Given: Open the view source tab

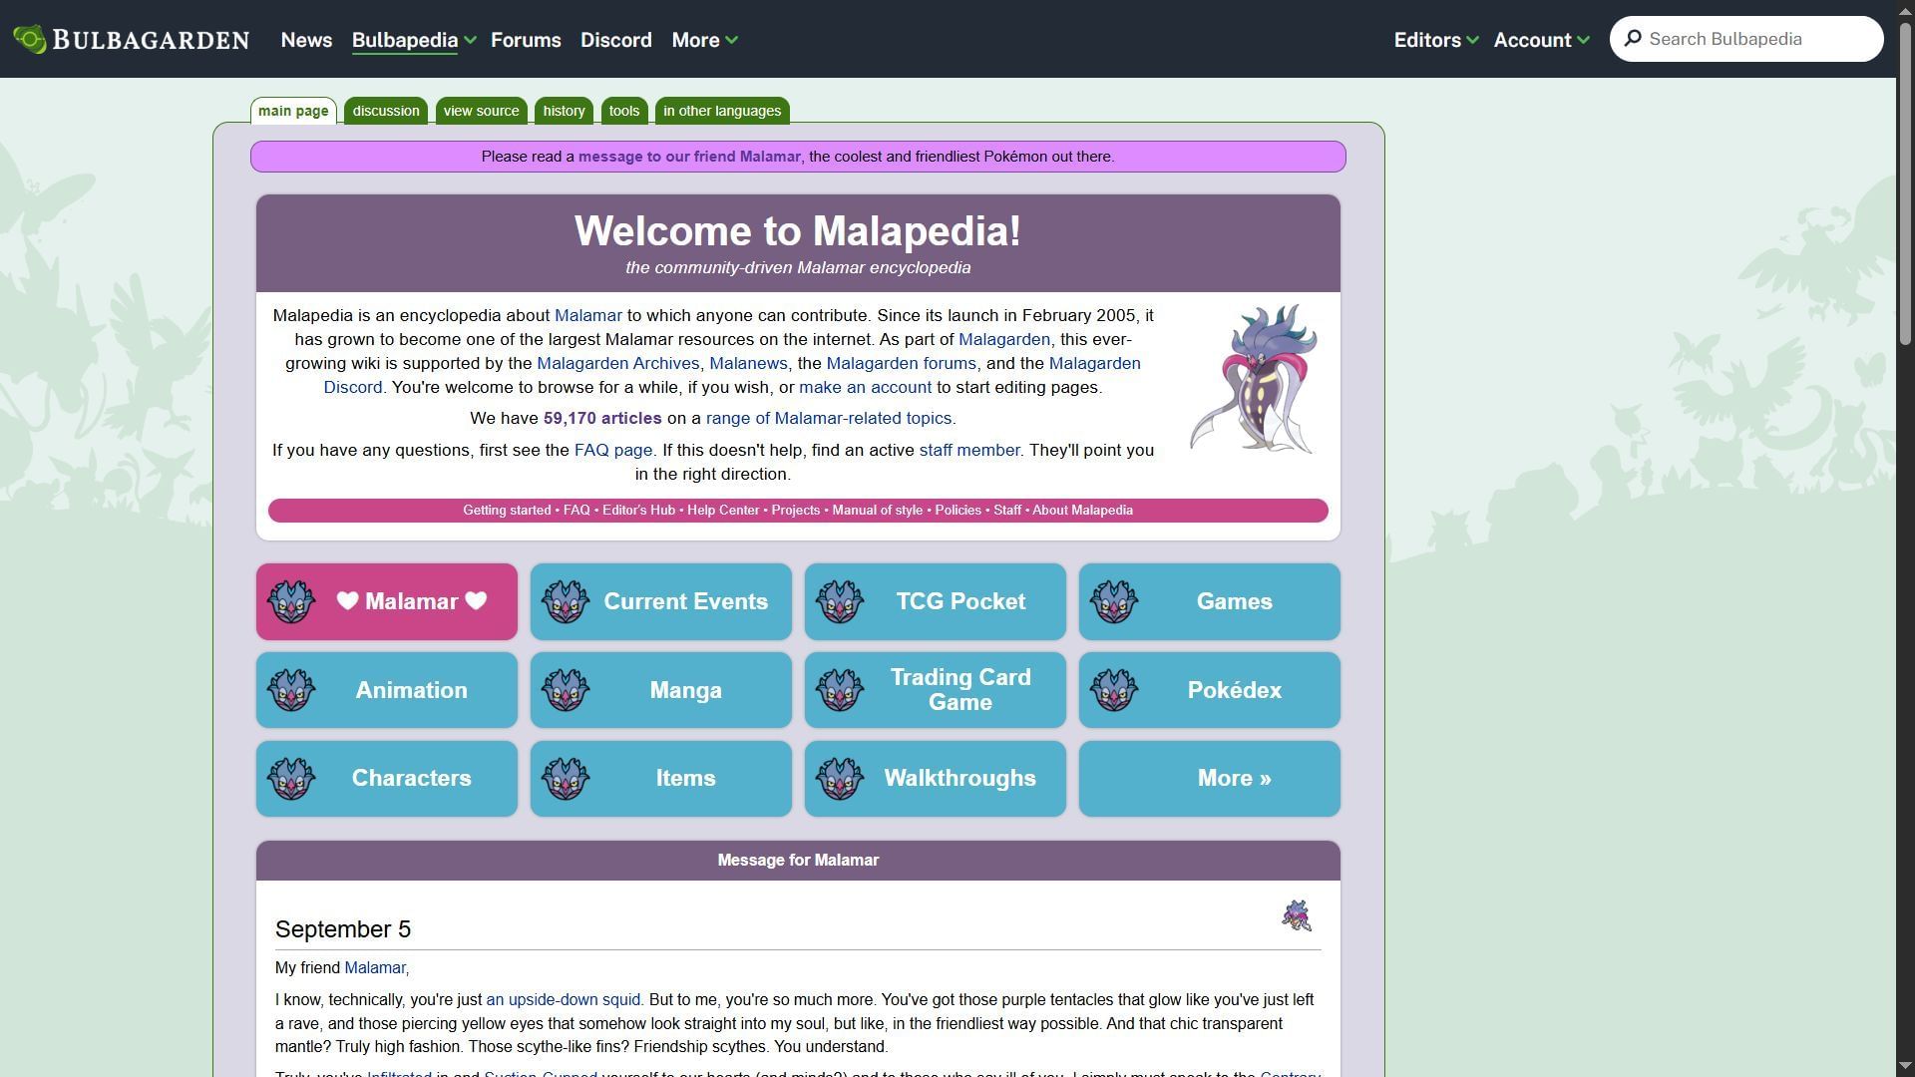Looking at the screenshot, I should (x=482, y=111).
